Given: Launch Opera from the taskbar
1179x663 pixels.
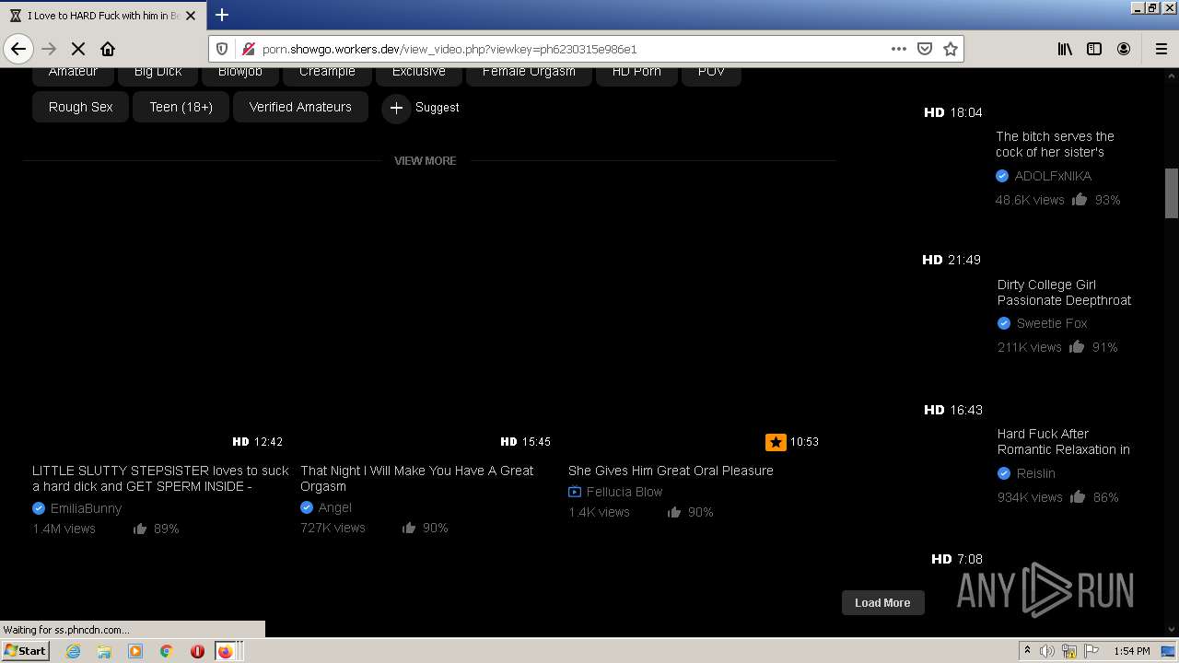Looking at the screenshot, I should coord(197,651).
